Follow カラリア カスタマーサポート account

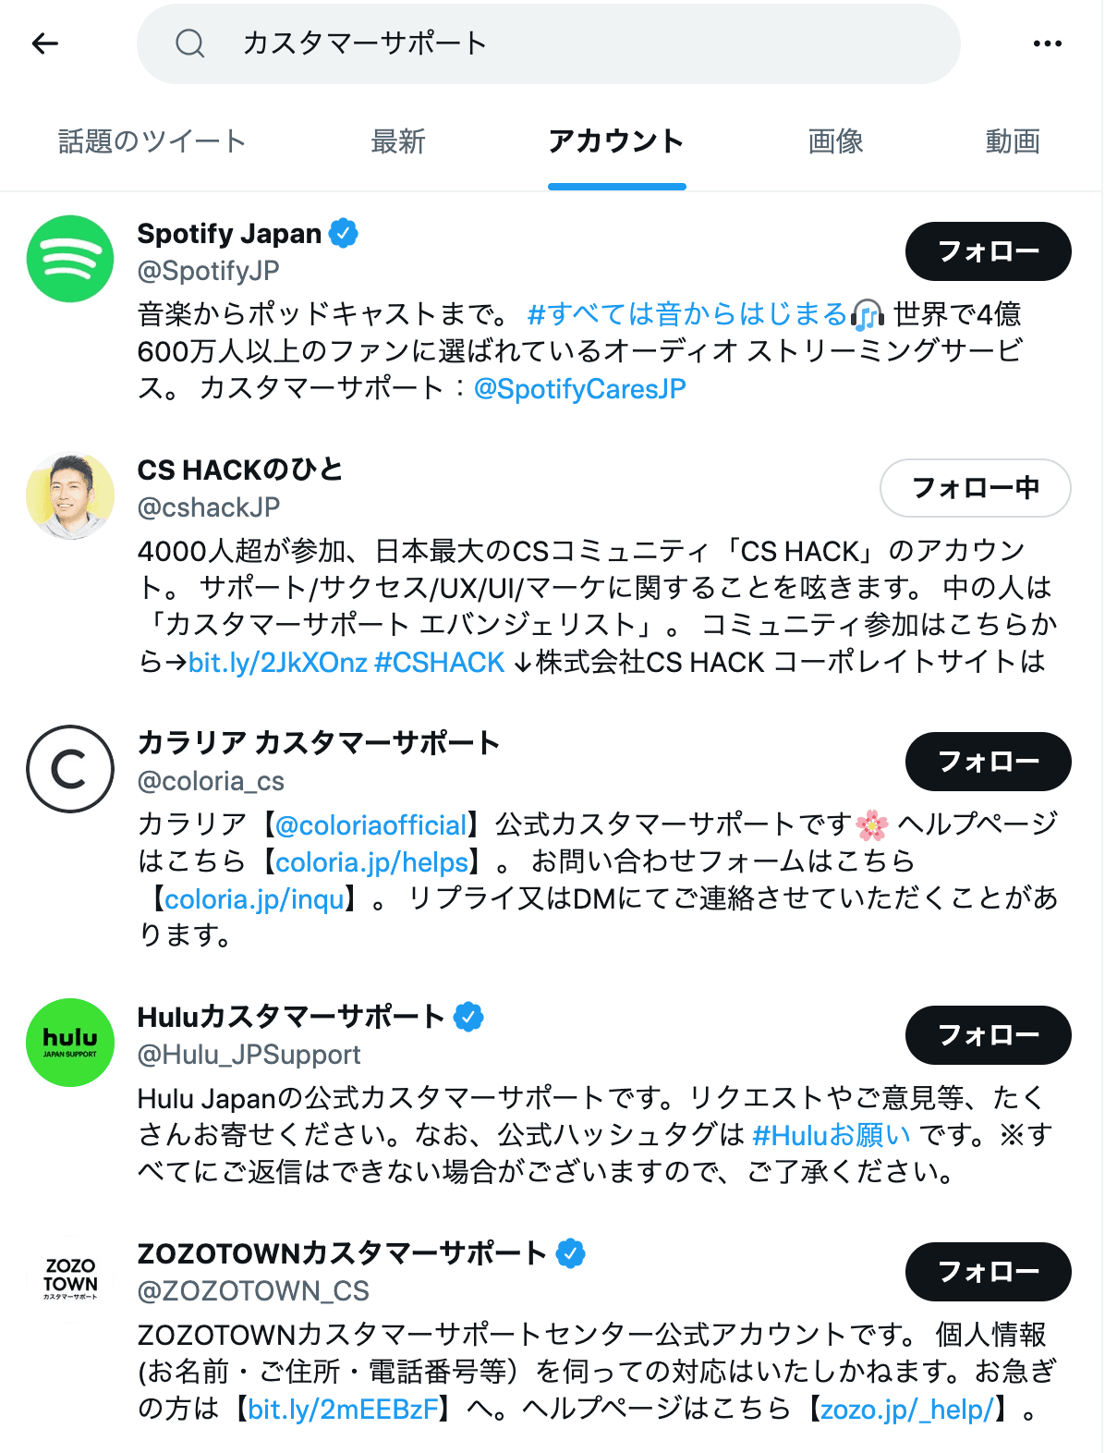988,762
